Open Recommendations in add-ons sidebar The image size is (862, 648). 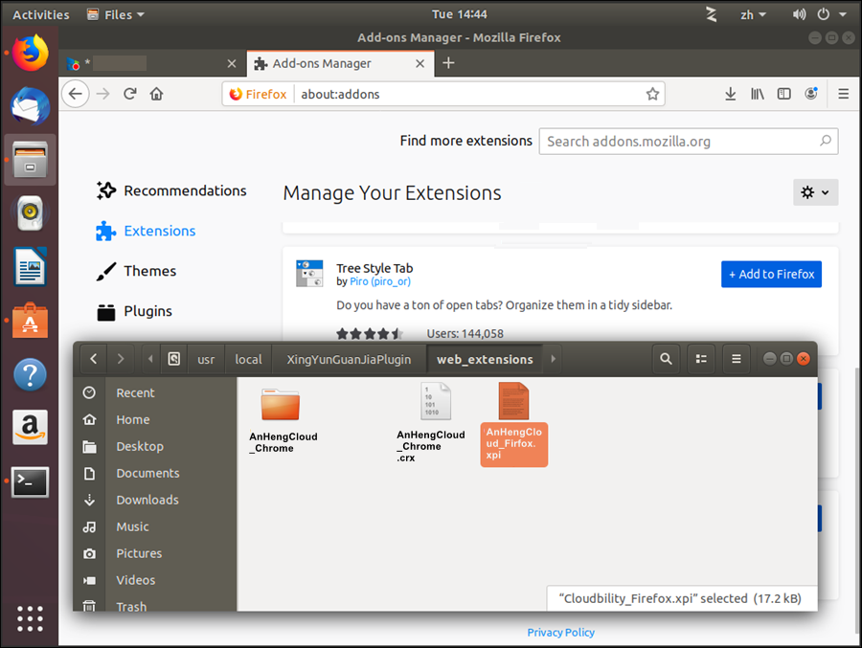171,190
